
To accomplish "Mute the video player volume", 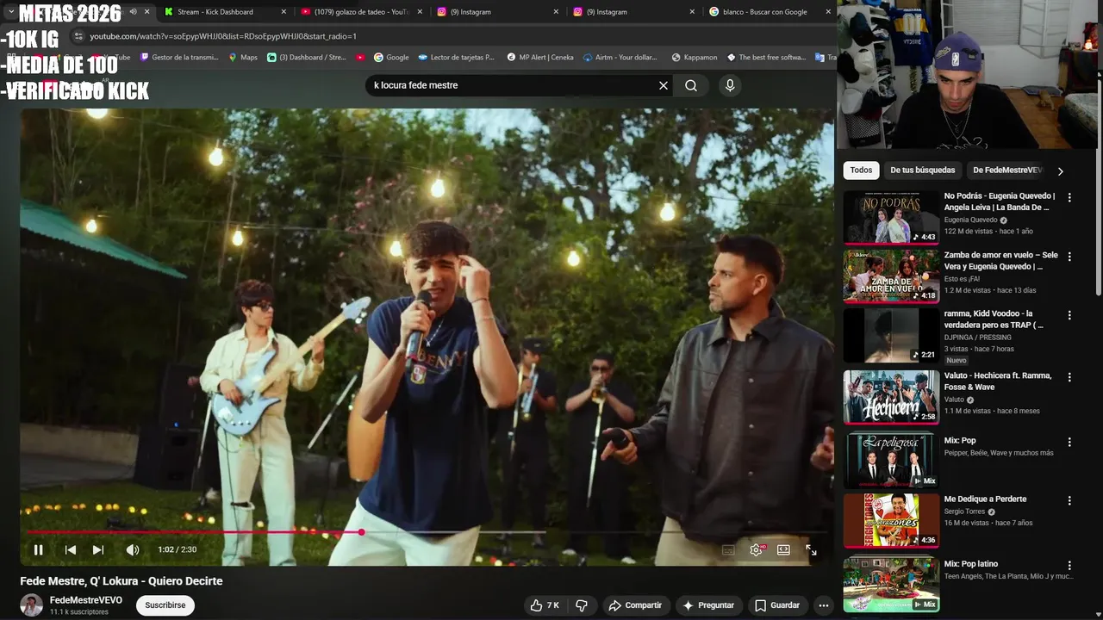I will [x=132, y=549].
